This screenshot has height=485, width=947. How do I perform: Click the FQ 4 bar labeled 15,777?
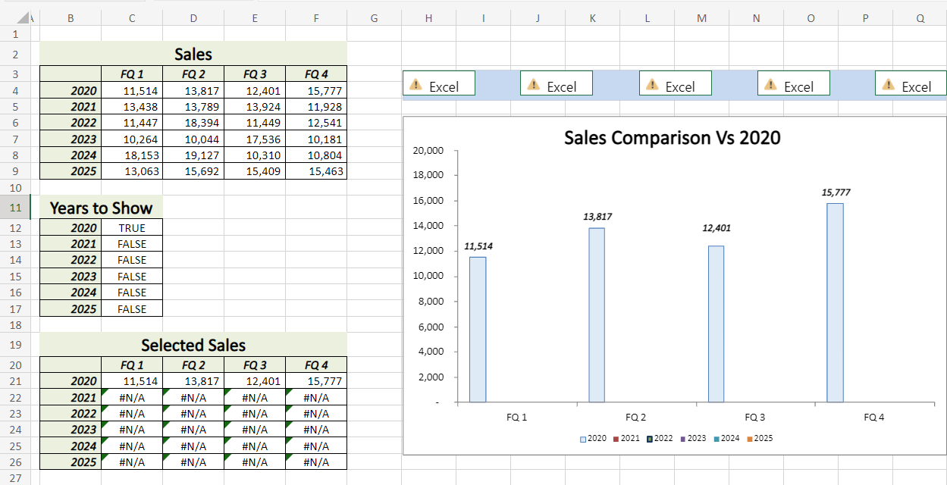point(835,302)
